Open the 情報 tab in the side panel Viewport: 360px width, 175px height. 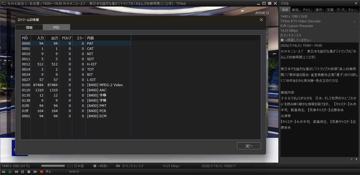pyautogui.click(x=285, y=10)
